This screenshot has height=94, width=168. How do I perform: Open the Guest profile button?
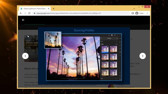(139, 13)
